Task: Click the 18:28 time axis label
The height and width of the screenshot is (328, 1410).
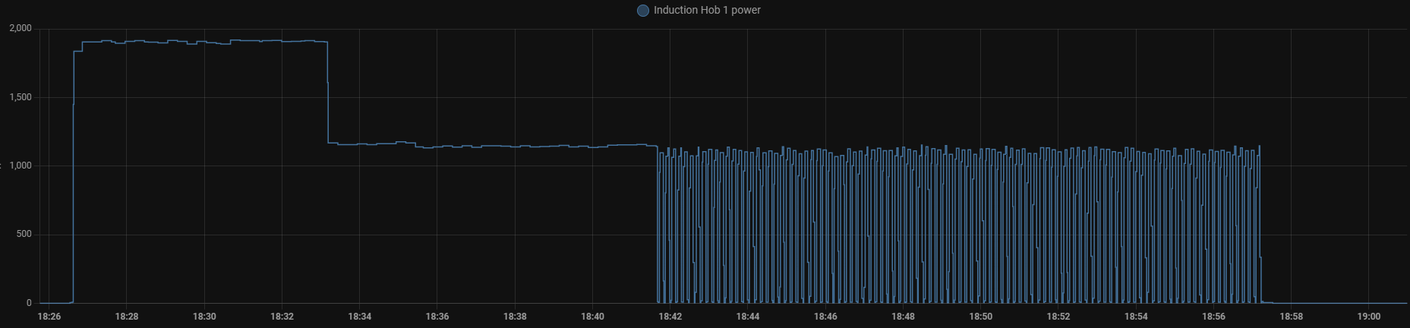Action: point(127,317)
